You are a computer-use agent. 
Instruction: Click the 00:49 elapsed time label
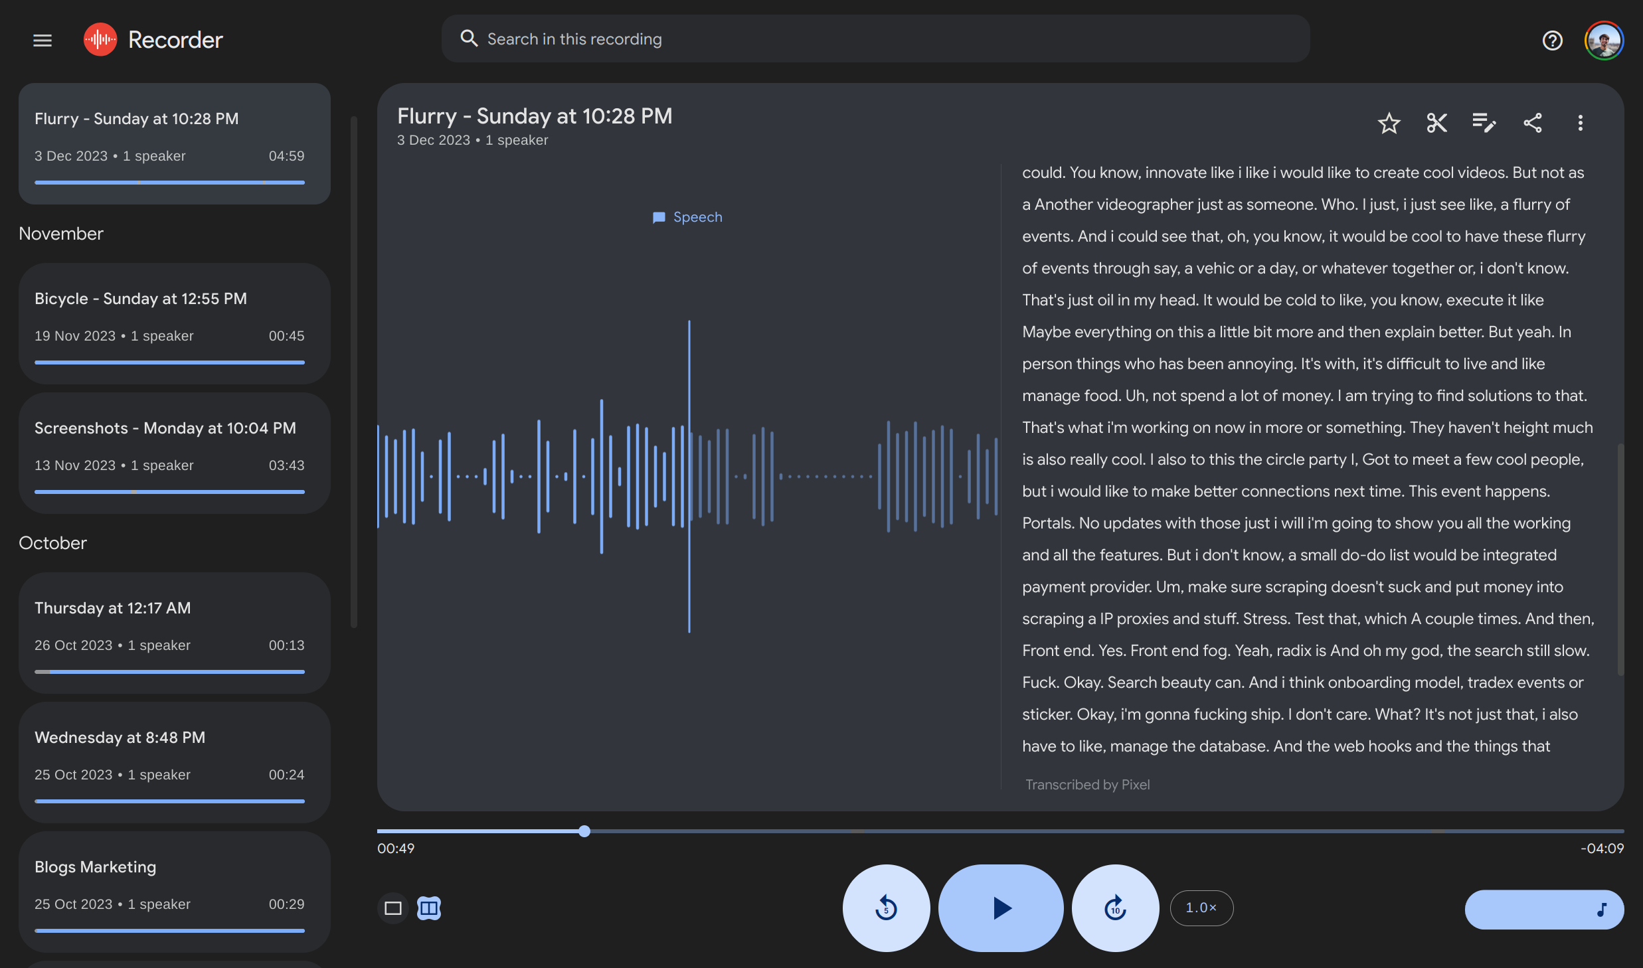[396, 848]
